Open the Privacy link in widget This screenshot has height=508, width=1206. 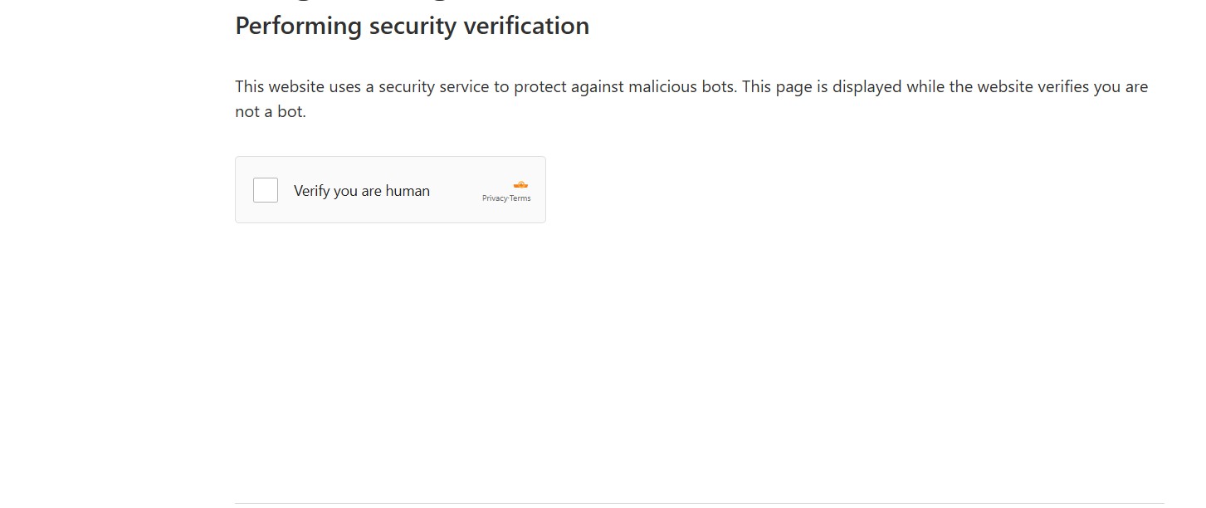495,198
